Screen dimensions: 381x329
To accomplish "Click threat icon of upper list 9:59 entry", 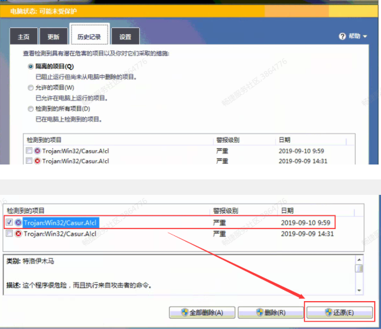I will [37, 151].
